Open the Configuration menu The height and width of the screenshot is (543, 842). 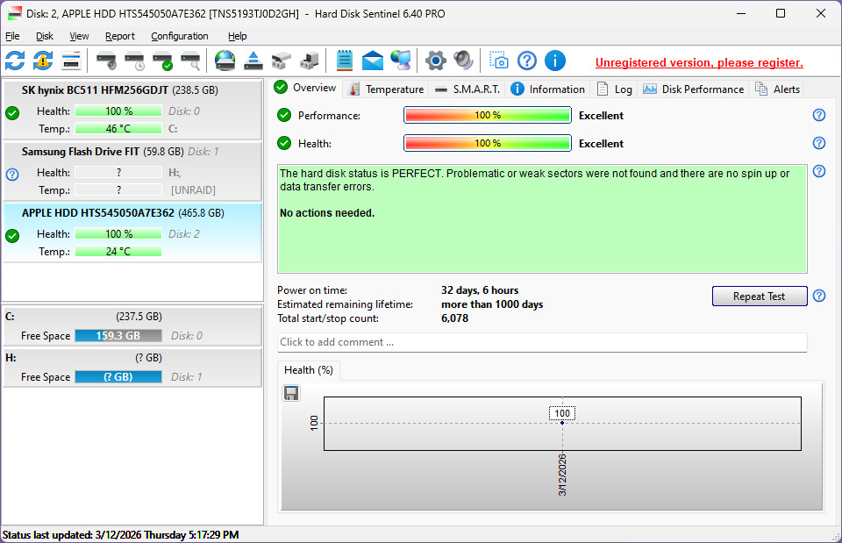point(179,36)
